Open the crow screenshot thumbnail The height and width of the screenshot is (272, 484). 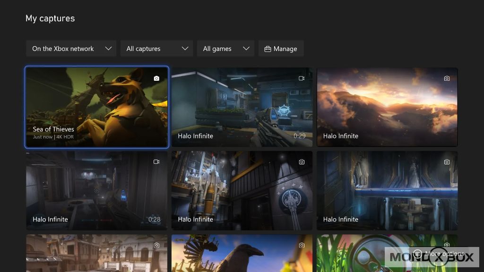[242, 255]
